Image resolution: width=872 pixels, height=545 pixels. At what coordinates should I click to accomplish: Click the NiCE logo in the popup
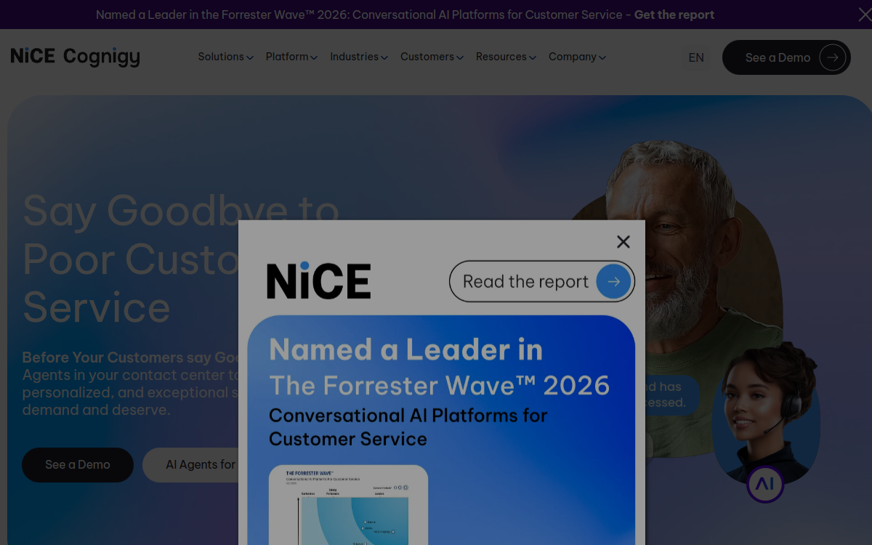(x=319, y=280)
